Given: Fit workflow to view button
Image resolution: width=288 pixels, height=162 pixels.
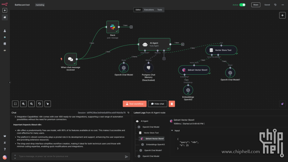Looking at the screenshot, I should pyautogui.click(x=15, y=104).
